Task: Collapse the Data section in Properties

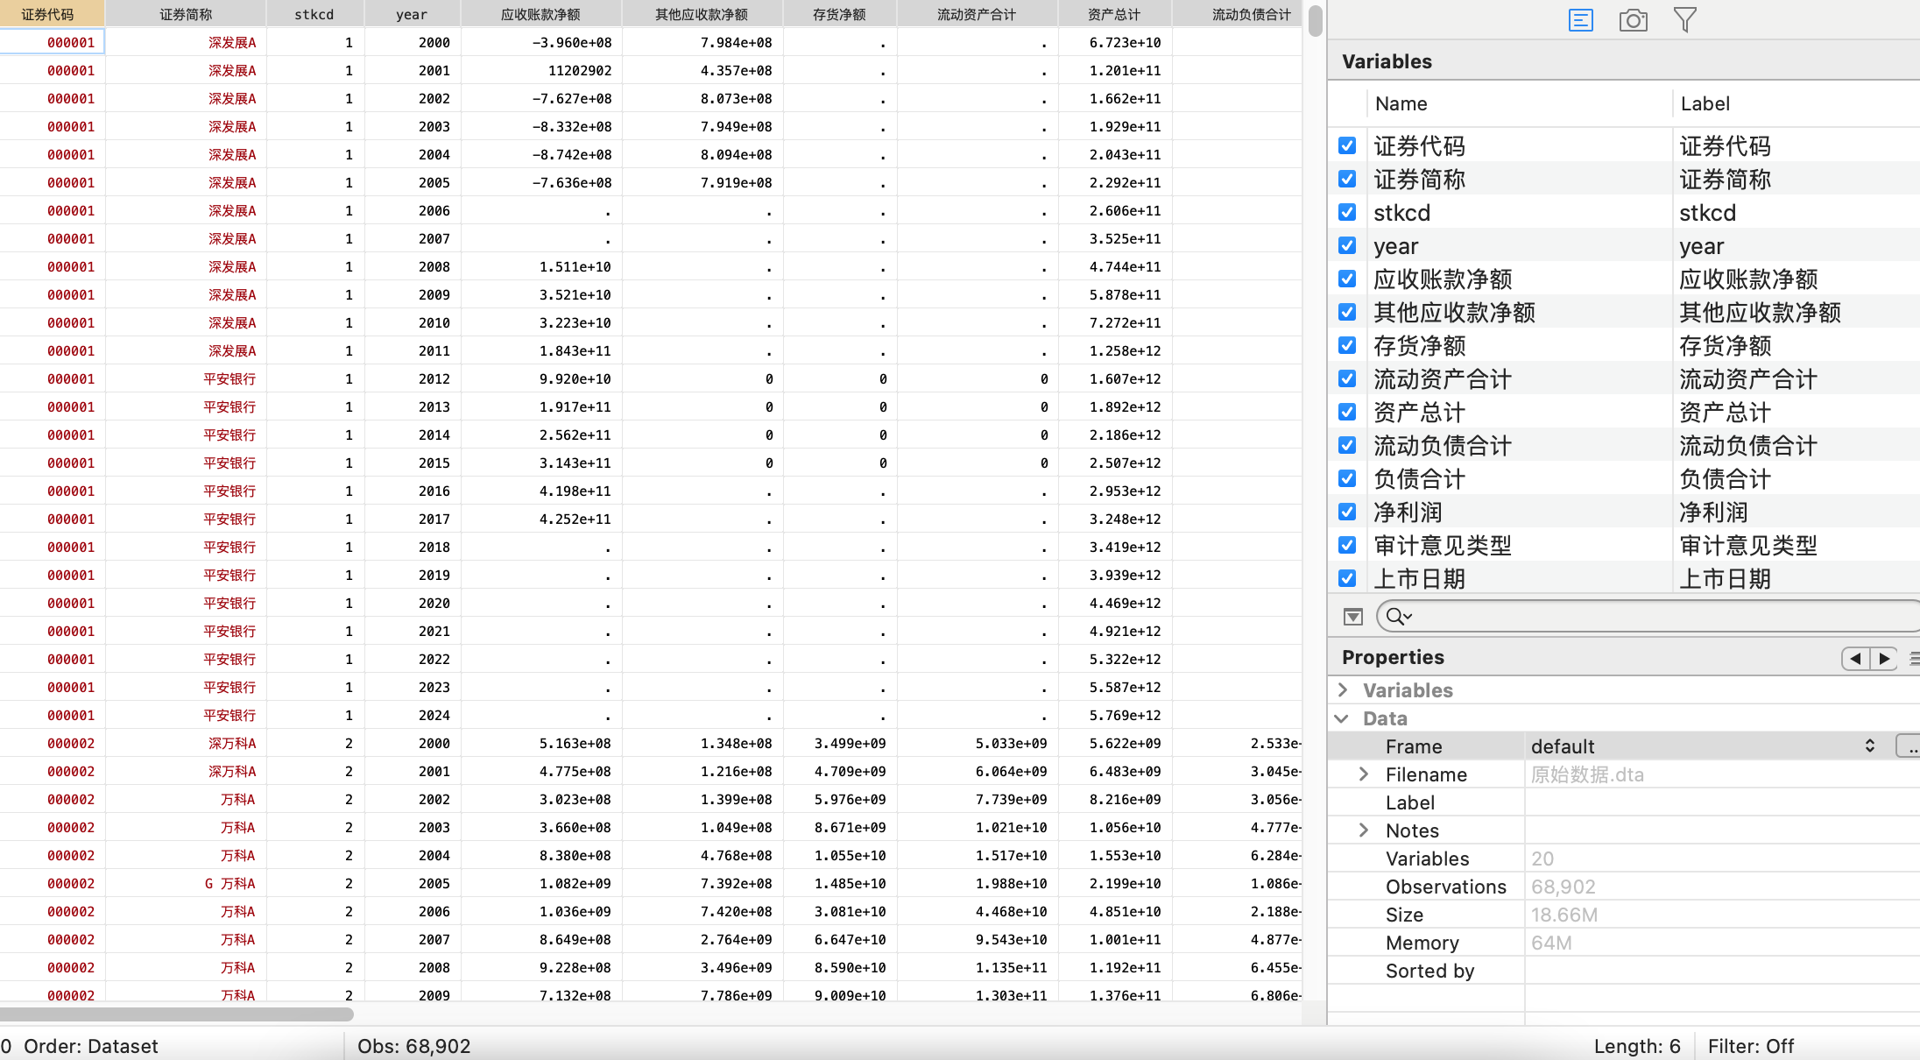Action: [x=1342, y=718]
